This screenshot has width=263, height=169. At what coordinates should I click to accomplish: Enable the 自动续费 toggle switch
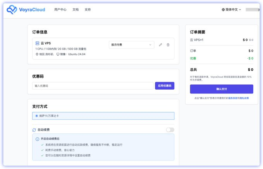pyautogui.click(x=170, y=130)
